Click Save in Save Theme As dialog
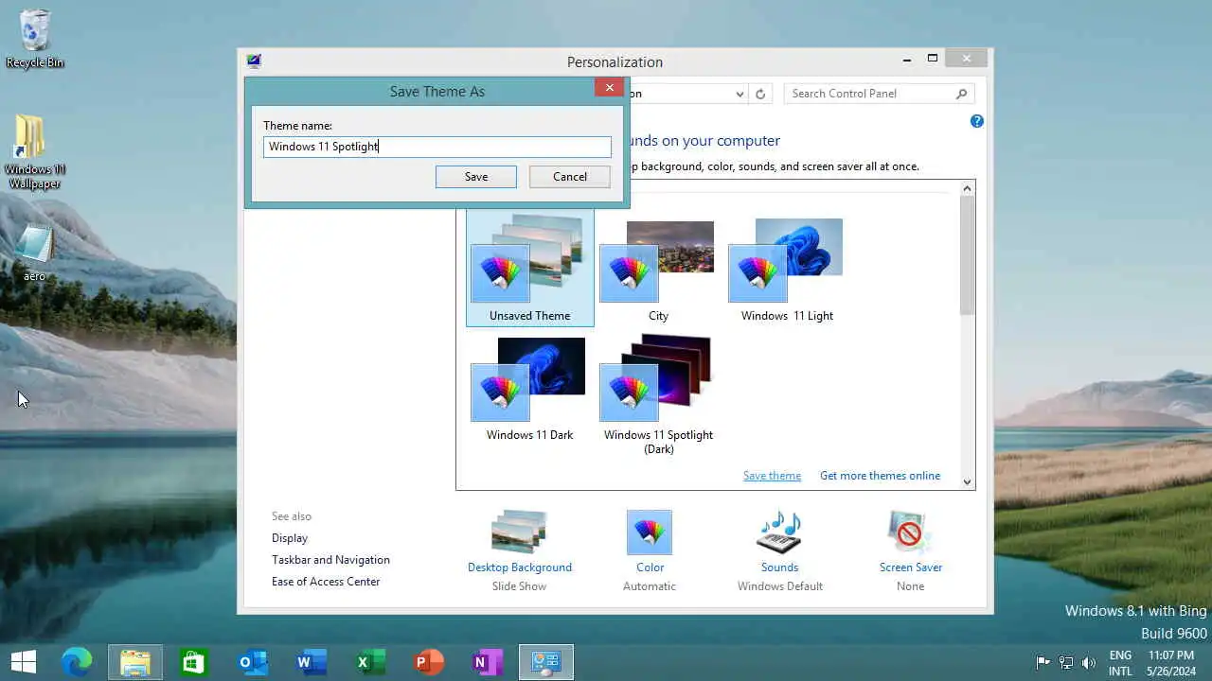The height and width of the screenshot is (681, 1212). click(476, 177)
